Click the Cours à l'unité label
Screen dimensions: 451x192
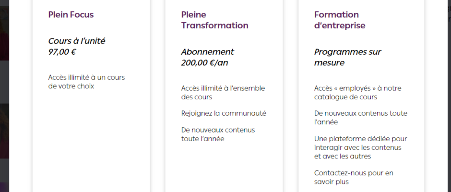pos(76,41)
